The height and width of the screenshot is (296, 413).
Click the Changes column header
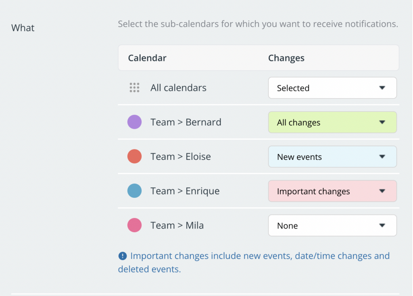pos(286,58)
